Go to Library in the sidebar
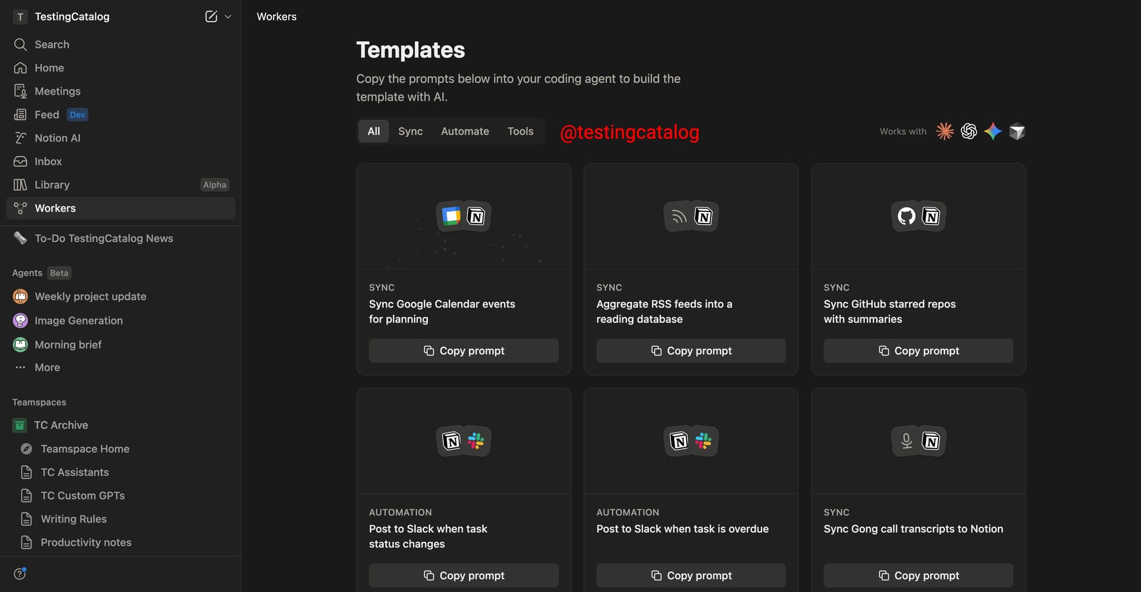 (52, 185)
